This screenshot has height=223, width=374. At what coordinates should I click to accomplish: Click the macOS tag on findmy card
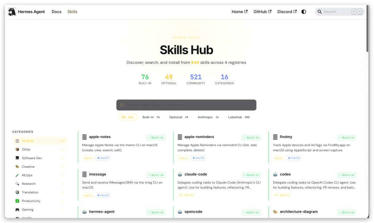tap(294, 158)
